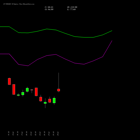Select the small green candle above 24 Jul
This screenshot has height=140, width=140.
pyautogui.click(x=45, y=103)
